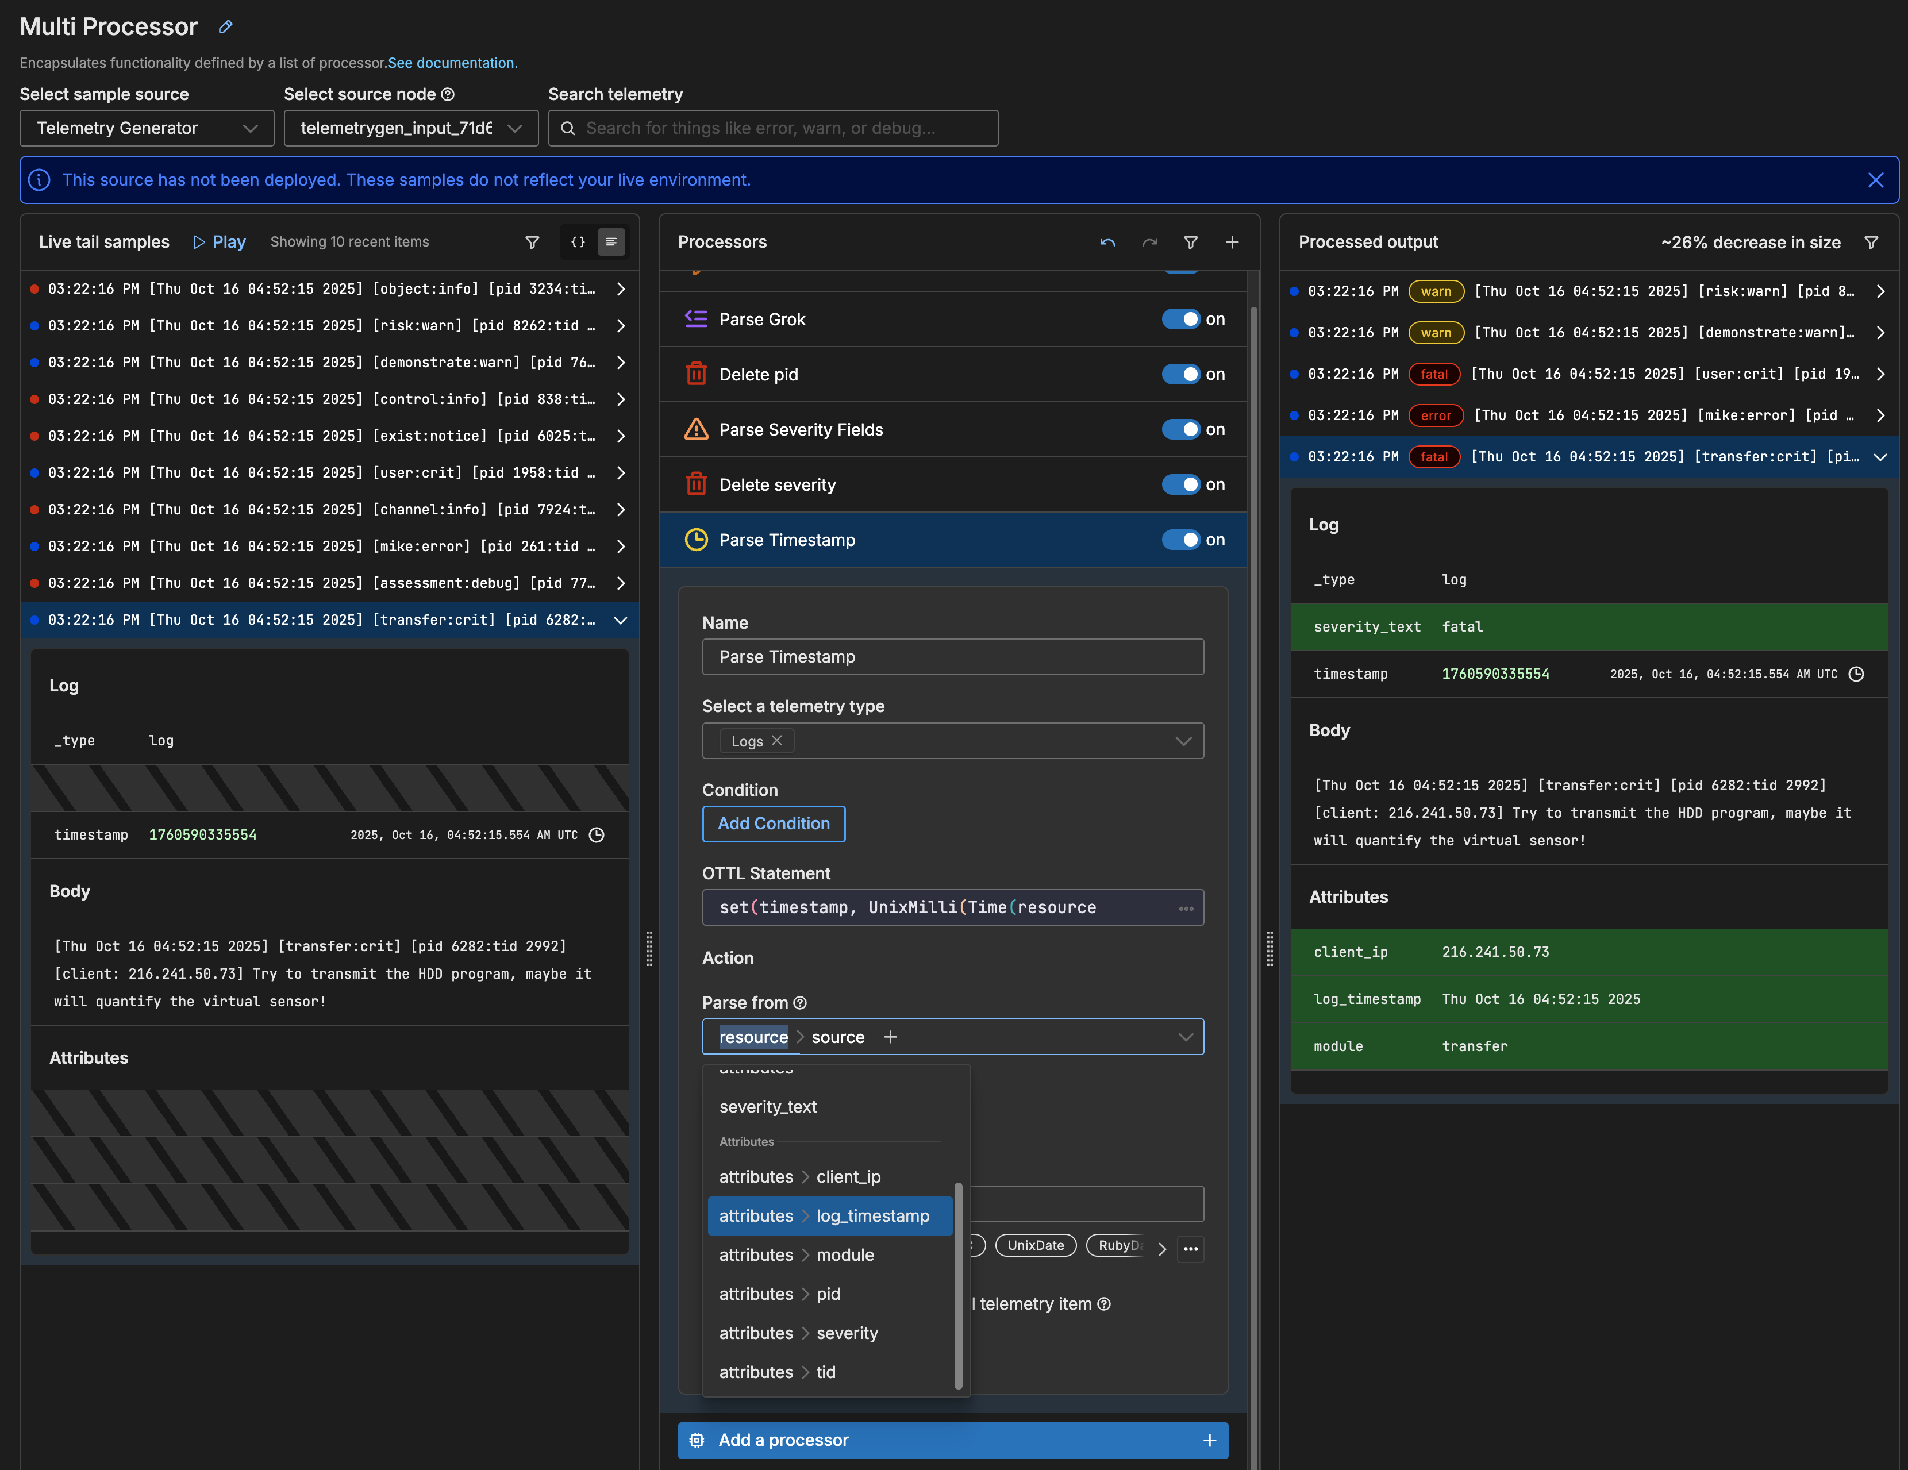
Task: Click the filter icon in Processed output
Action: pyautogui.click(x=1871, y=242)
